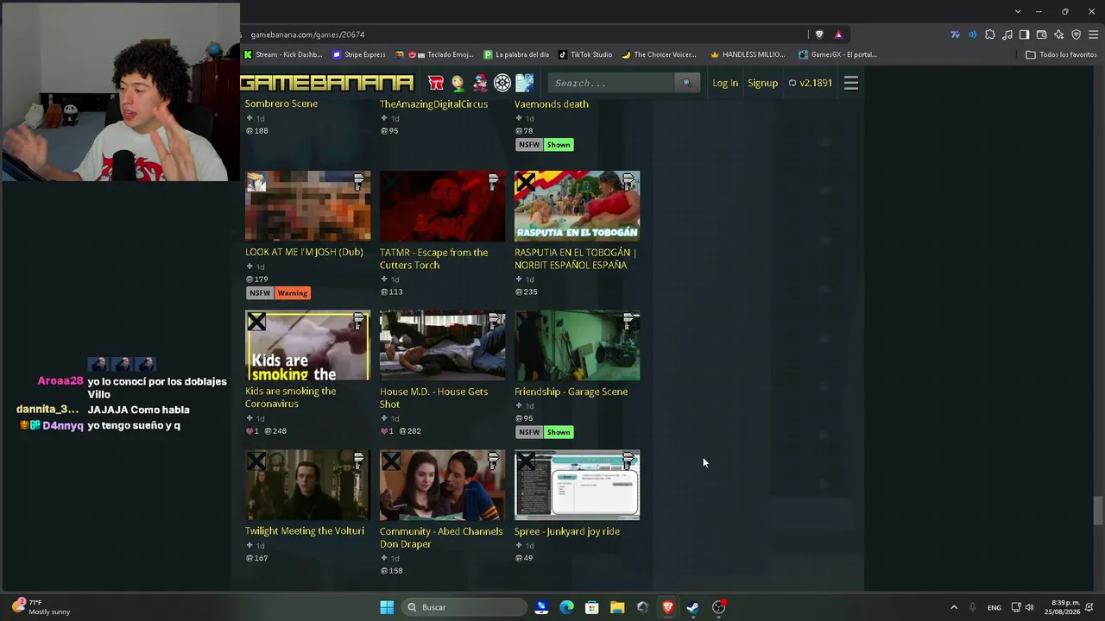Open the Spree Junkyard joy ride thumbnail
This screenshot has height=621, width=1105.
578,485
